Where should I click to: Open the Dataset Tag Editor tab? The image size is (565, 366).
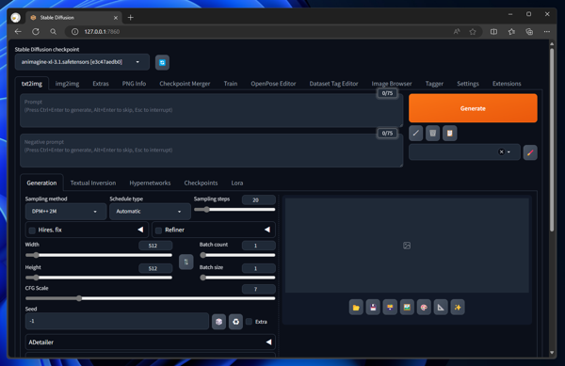coord(333,84)
